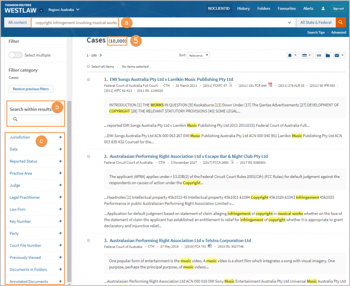Open the All content selector
The width and height of the screenshot is (350, 286).
[17, 22]
